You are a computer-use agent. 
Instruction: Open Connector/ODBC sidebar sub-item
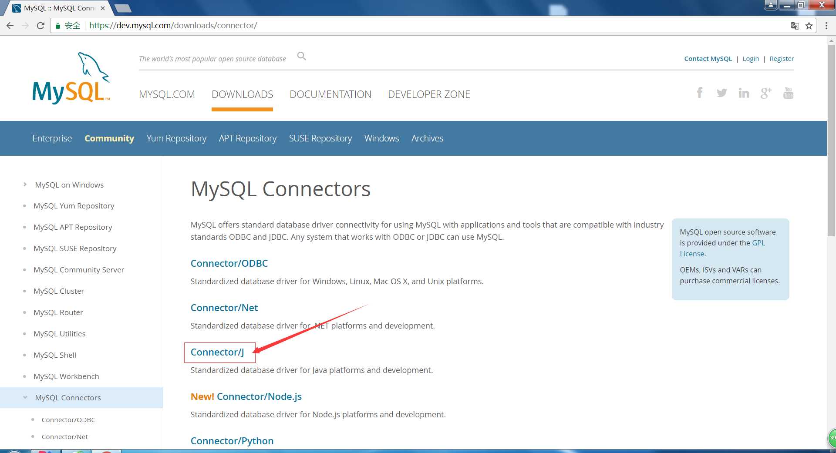[x=68, y=420]
